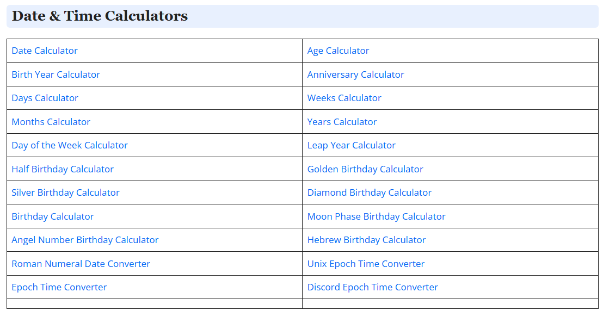Open Hebrew Birthday Calculator
This screenshot has width=603, height=317.
pyautogui.click(x=366, y=240)
